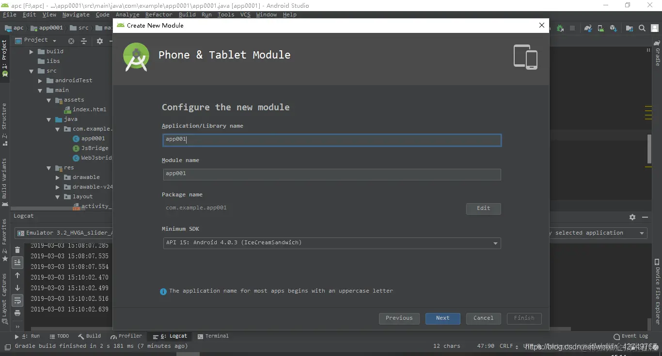
Task: Open Logcat panel settings gear
Action: coord(632,218)
